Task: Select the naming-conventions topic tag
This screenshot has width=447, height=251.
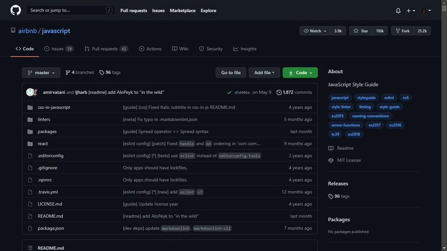Action: click(x=370, y=116)
